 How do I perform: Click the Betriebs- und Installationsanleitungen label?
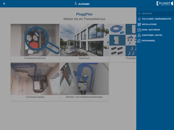[84, 97]
